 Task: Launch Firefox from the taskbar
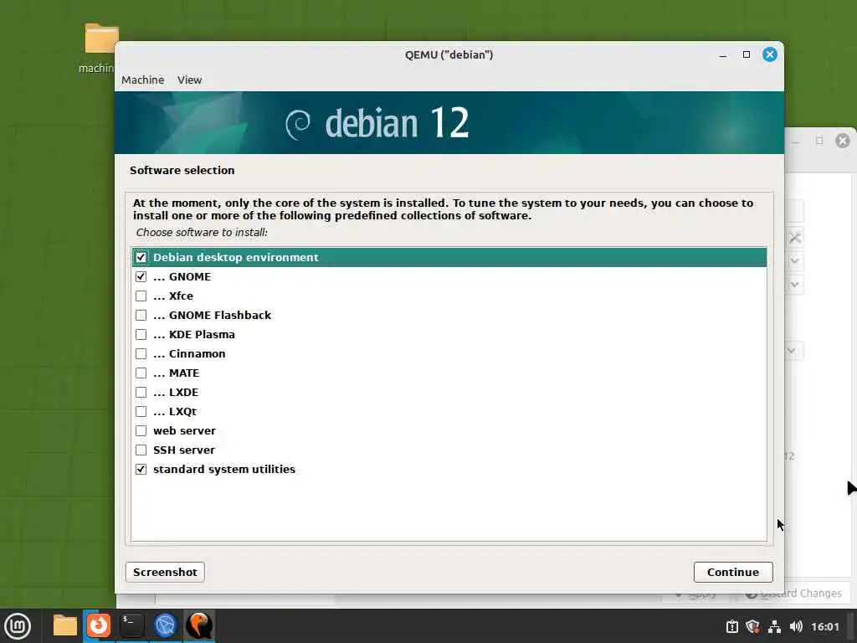[x=99, y=625]
